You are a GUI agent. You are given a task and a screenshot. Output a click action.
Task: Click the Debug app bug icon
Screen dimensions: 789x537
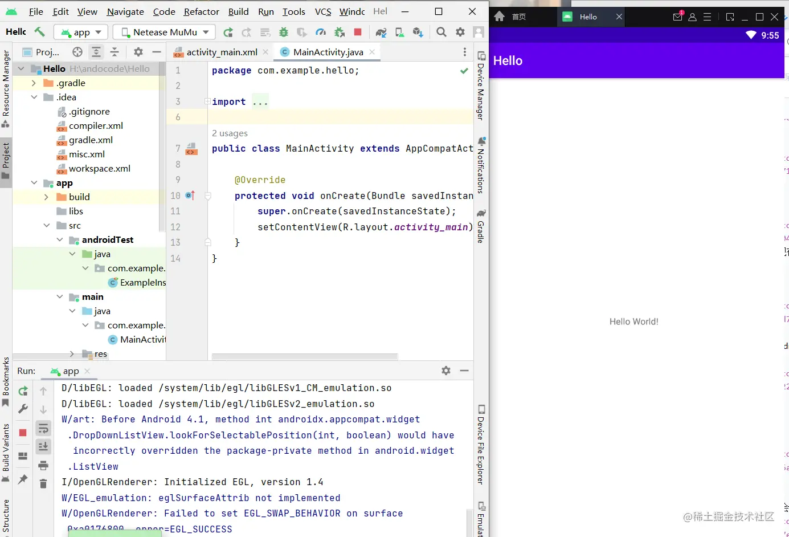pos(283,32)
